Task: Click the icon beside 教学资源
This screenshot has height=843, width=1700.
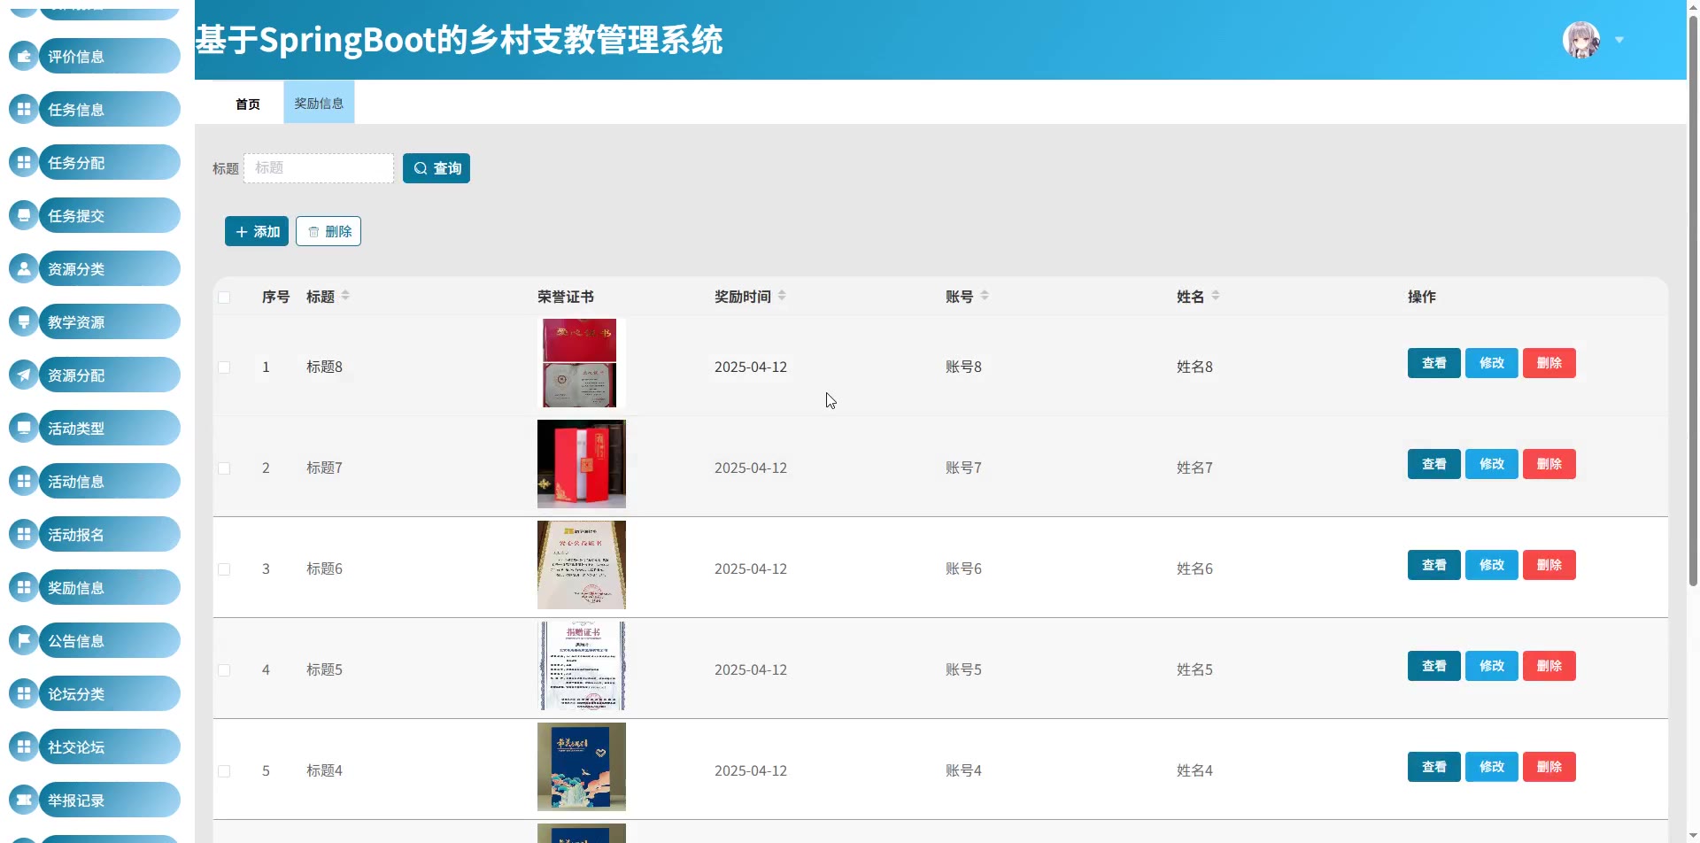Action: (24, 322)
